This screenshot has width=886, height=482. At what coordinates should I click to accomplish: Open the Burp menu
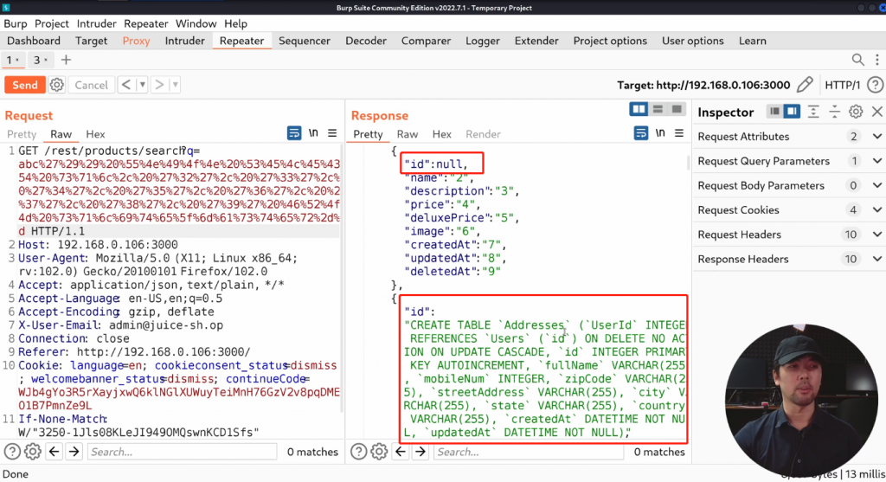[x=16, y=23]
